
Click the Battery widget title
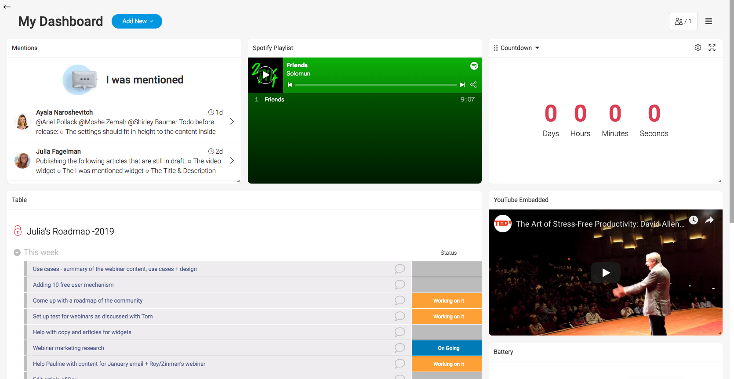(503, 352)
